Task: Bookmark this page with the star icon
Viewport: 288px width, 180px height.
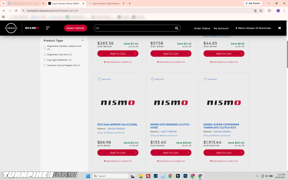Action: point(261,11)
